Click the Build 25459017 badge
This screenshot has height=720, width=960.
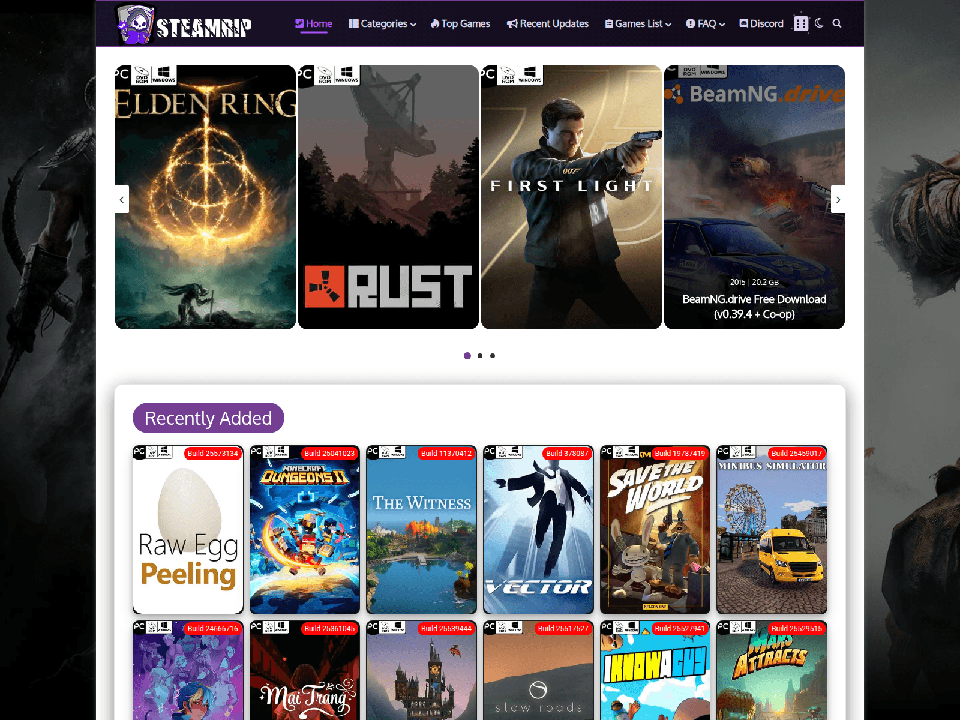point(797,454)
